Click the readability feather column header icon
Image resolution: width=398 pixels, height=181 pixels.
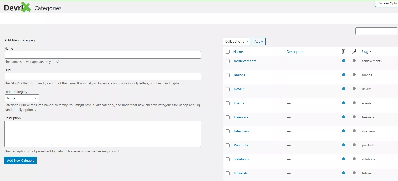click(354, 52)
